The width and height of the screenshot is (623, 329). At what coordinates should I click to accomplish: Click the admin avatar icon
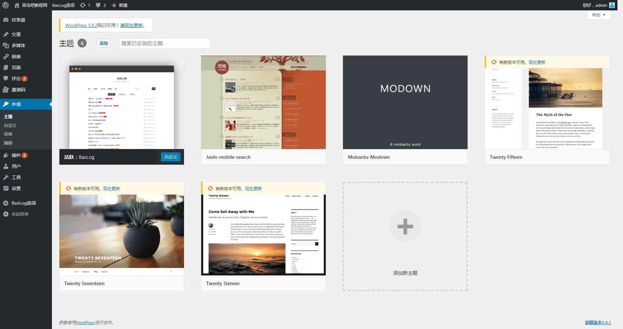[x=612, y=5]
